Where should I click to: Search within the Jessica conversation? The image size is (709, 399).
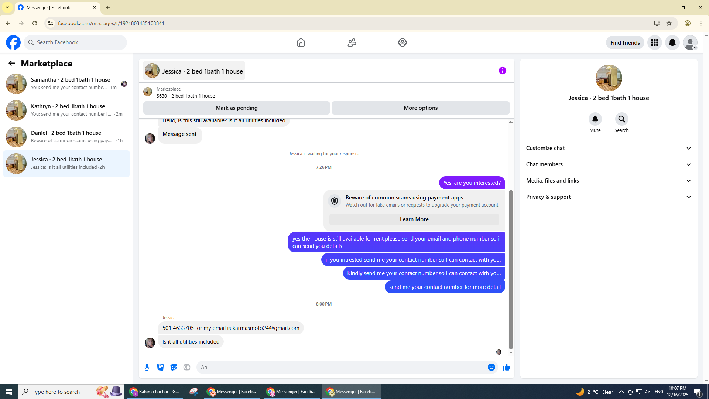[x=622, y=119]
